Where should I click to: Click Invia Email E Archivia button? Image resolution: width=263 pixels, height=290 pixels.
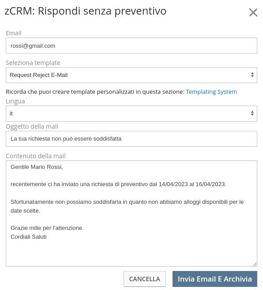(x=215, y=279)
